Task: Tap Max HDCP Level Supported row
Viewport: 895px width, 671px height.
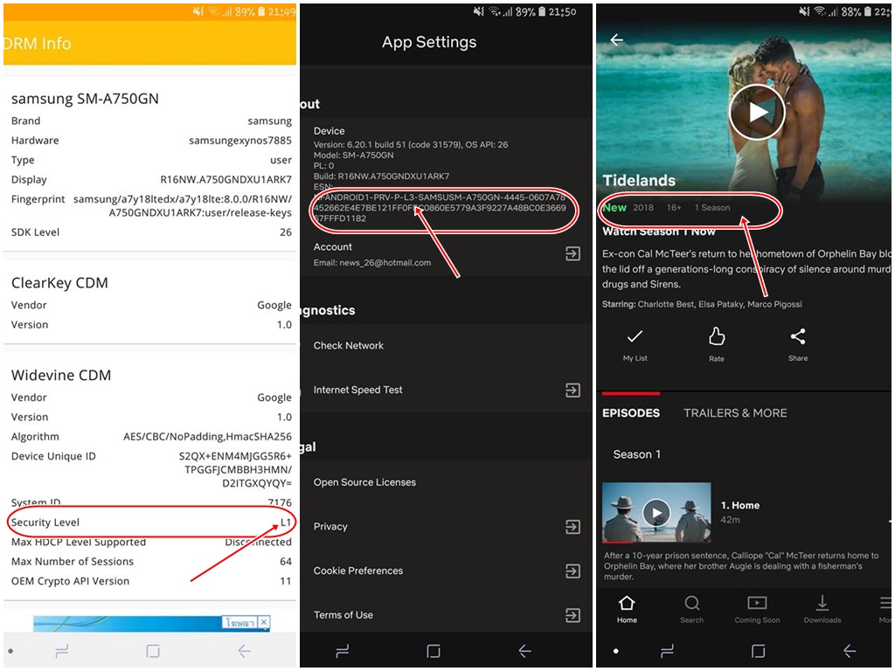Action: 151,542
